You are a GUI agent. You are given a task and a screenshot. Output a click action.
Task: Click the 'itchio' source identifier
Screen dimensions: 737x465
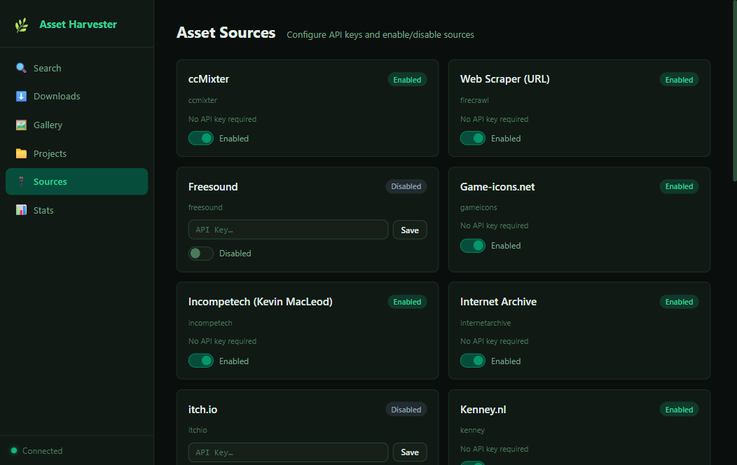pyautogui.click(x=198, y=430)
